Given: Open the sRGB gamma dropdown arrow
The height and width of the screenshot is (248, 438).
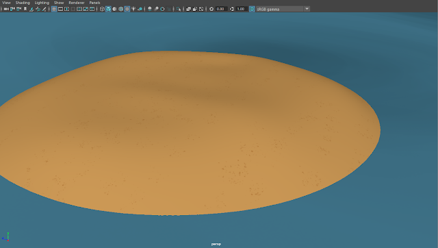Looking at the screenshot, I should [x=307, y=9].
